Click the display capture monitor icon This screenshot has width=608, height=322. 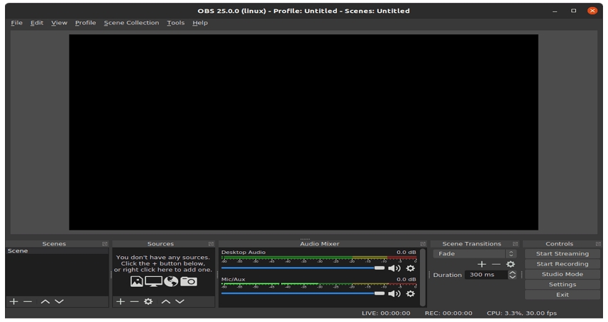[x=154, y=281]
